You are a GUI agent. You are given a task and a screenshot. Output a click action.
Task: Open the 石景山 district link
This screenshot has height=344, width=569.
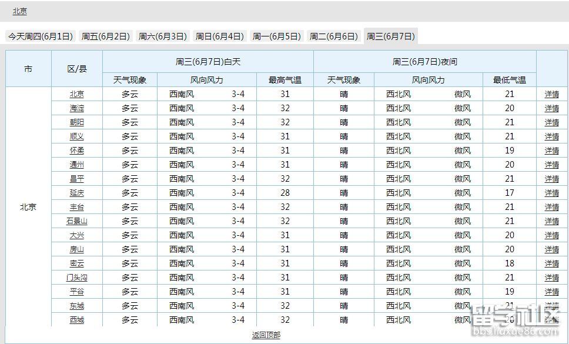pyautogui.click(x=77, y=221)
